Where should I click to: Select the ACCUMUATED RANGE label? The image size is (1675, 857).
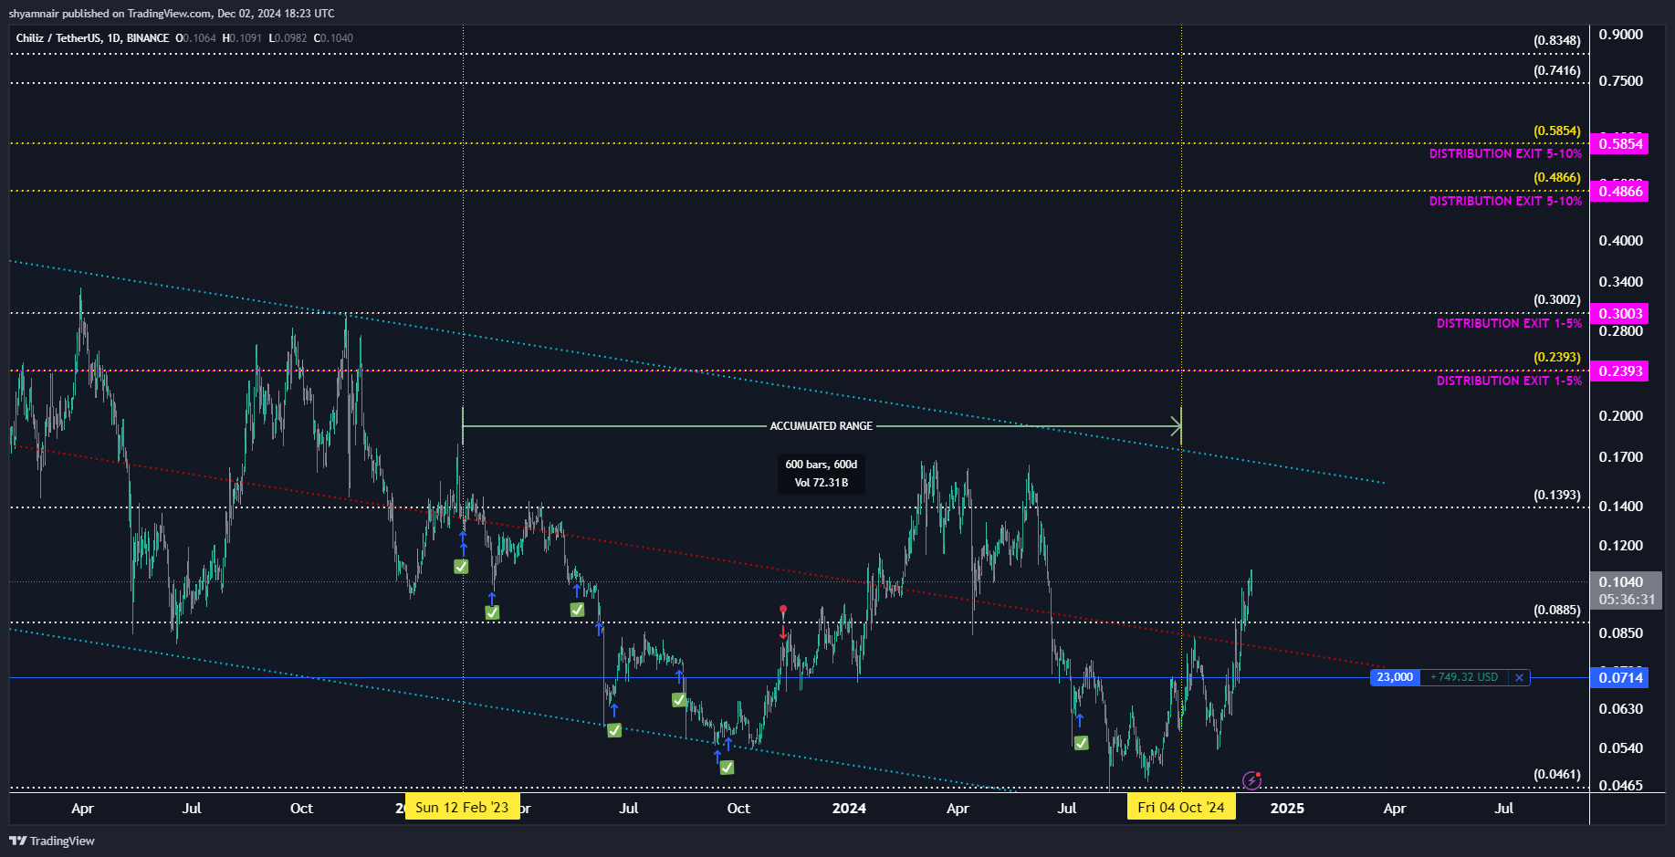click(821, 426)
